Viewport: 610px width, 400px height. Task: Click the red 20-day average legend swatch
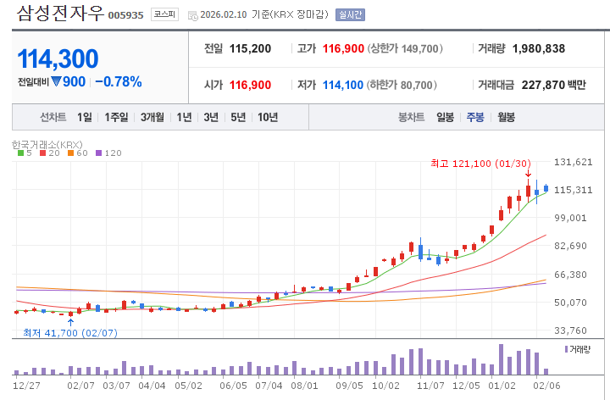click(x=42, y=153)
